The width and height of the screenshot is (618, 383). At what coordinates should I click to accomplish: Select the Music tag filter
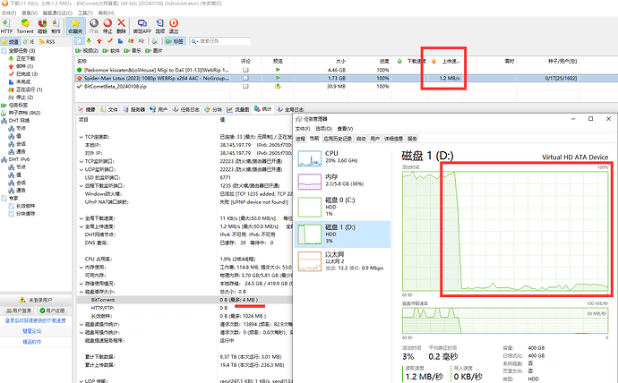(133, 51)
